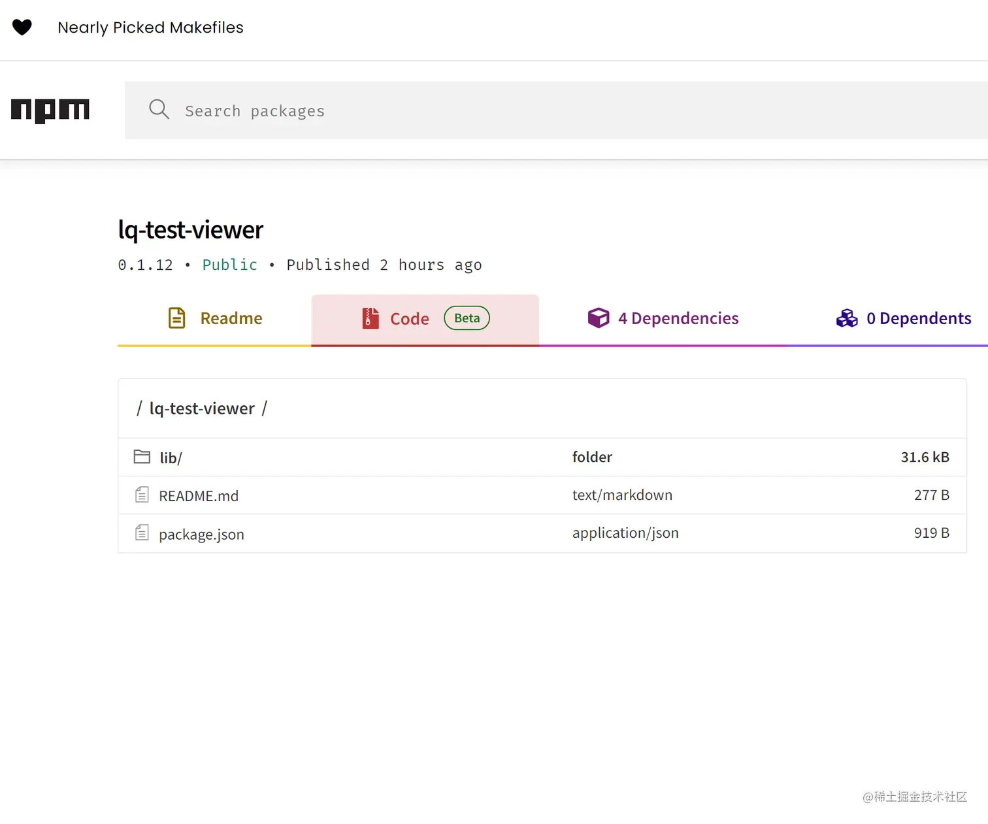Click the text/markdown type cell
This screenshot has height=824, width=988.
point(622,495)
